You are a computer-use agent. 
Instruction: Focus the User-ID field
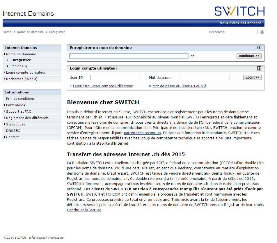(x=115, y=78)
